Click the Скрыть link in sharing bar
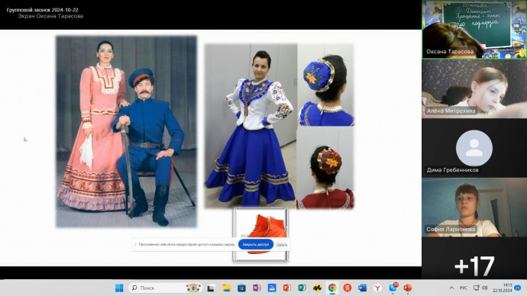The width and height of the screenshot is (527, 296). (282, 244)
